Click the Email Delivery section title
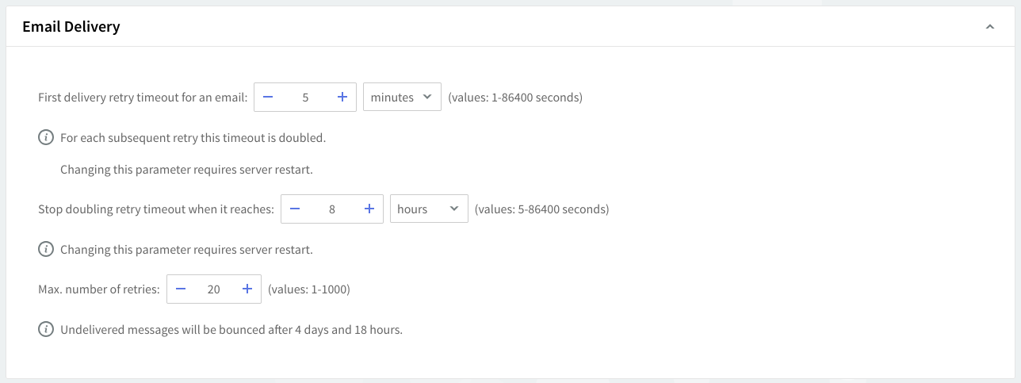The image size is (1021, 383). 71,27
